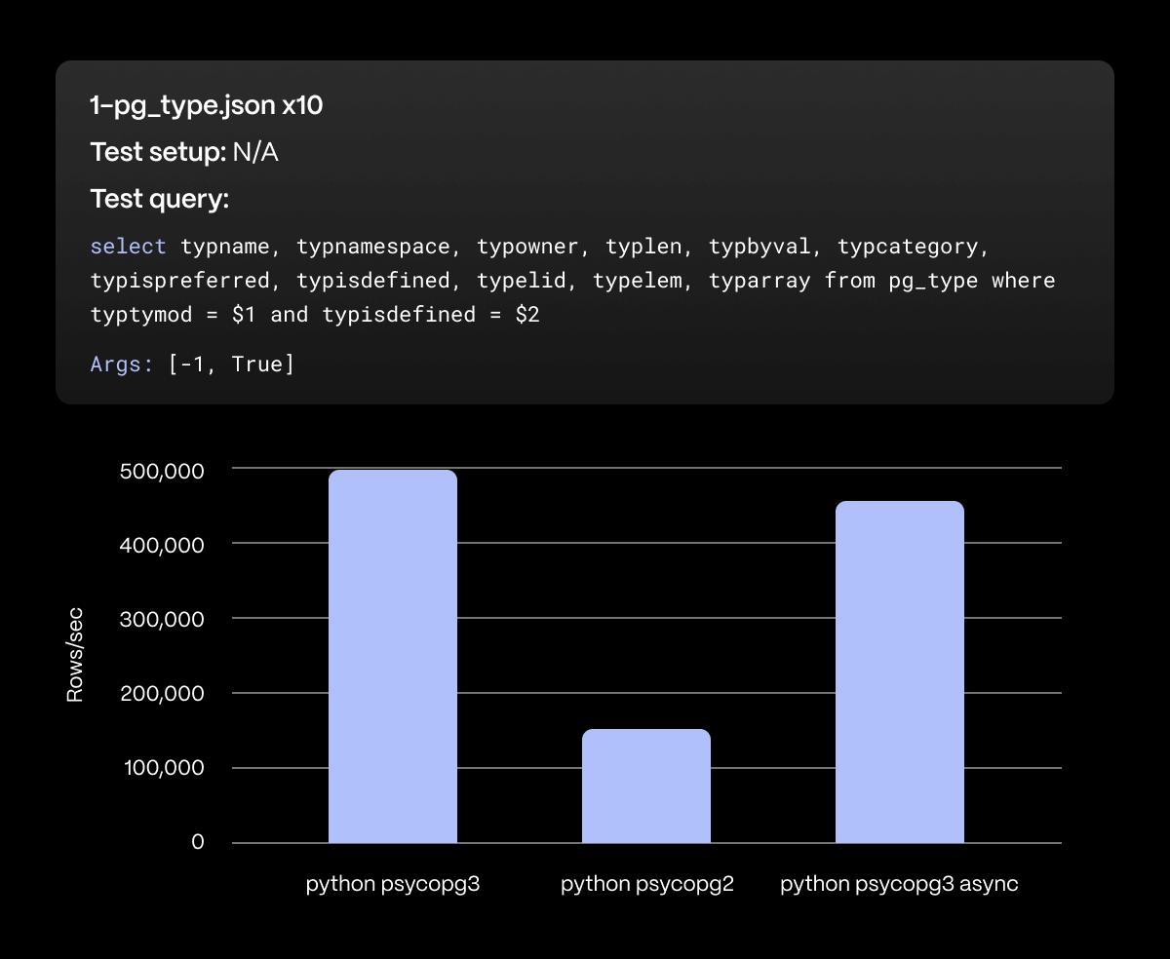
Task: Click the 400,000 axis value
Action: pyautogui.click(x=162, y=545)
